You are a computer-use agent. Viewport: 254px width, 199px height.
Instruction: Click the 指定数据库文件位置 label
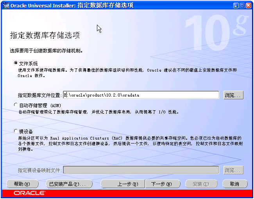click(40, 95)
